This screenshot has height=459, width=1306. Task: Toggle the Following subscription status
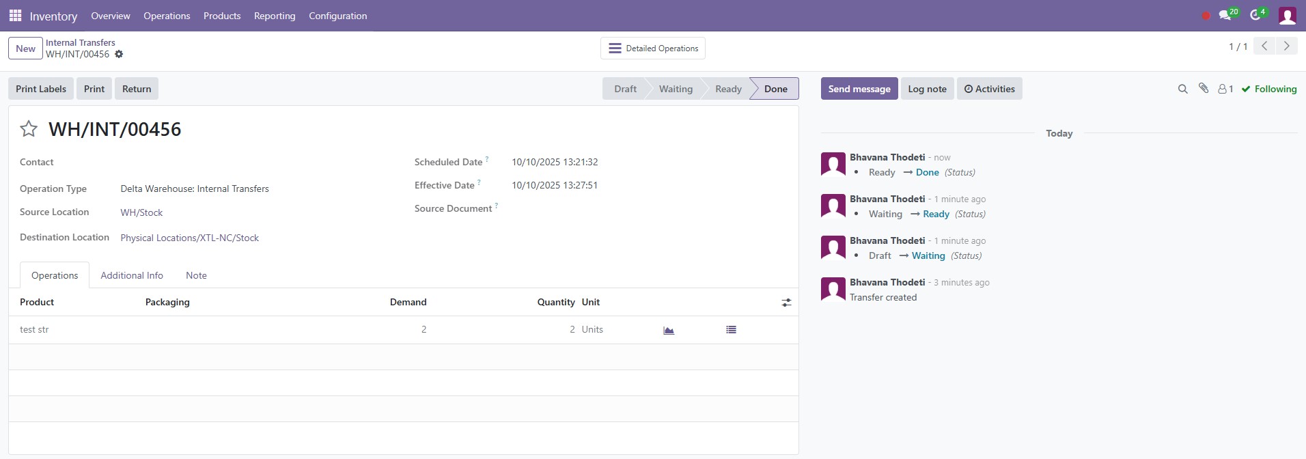tap(1268, 89)
